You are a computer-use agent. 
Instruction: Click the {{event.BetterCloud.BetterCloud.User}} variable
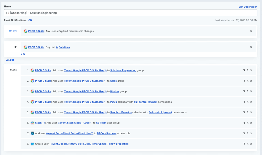70,133
